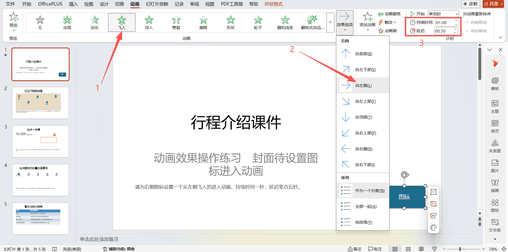The width and height of the screenshot is (508, 252).
Task: Switch to the 幻灯片放映 slideshow tab
Action: [157, 4]
